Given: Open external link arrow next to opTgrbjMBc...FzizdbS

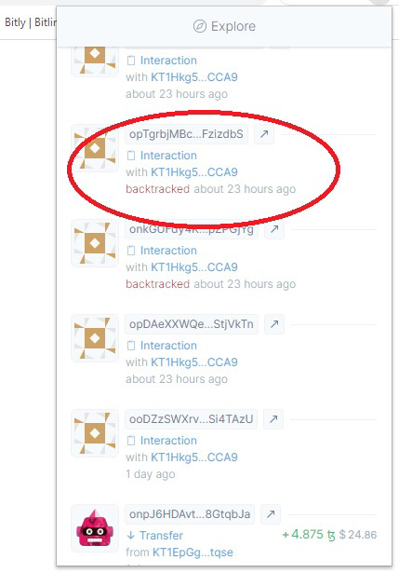Looking at the screenshot, I should [x=264, y=134].
